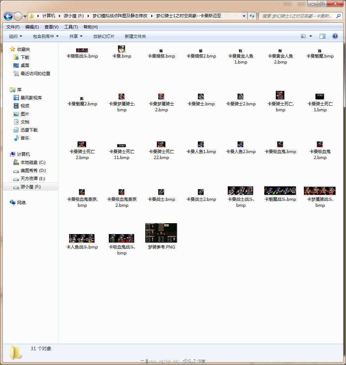346x365 pixels.
Task: Select file 卡梦魇骑战斗.bmp
Action: [320, 197]
